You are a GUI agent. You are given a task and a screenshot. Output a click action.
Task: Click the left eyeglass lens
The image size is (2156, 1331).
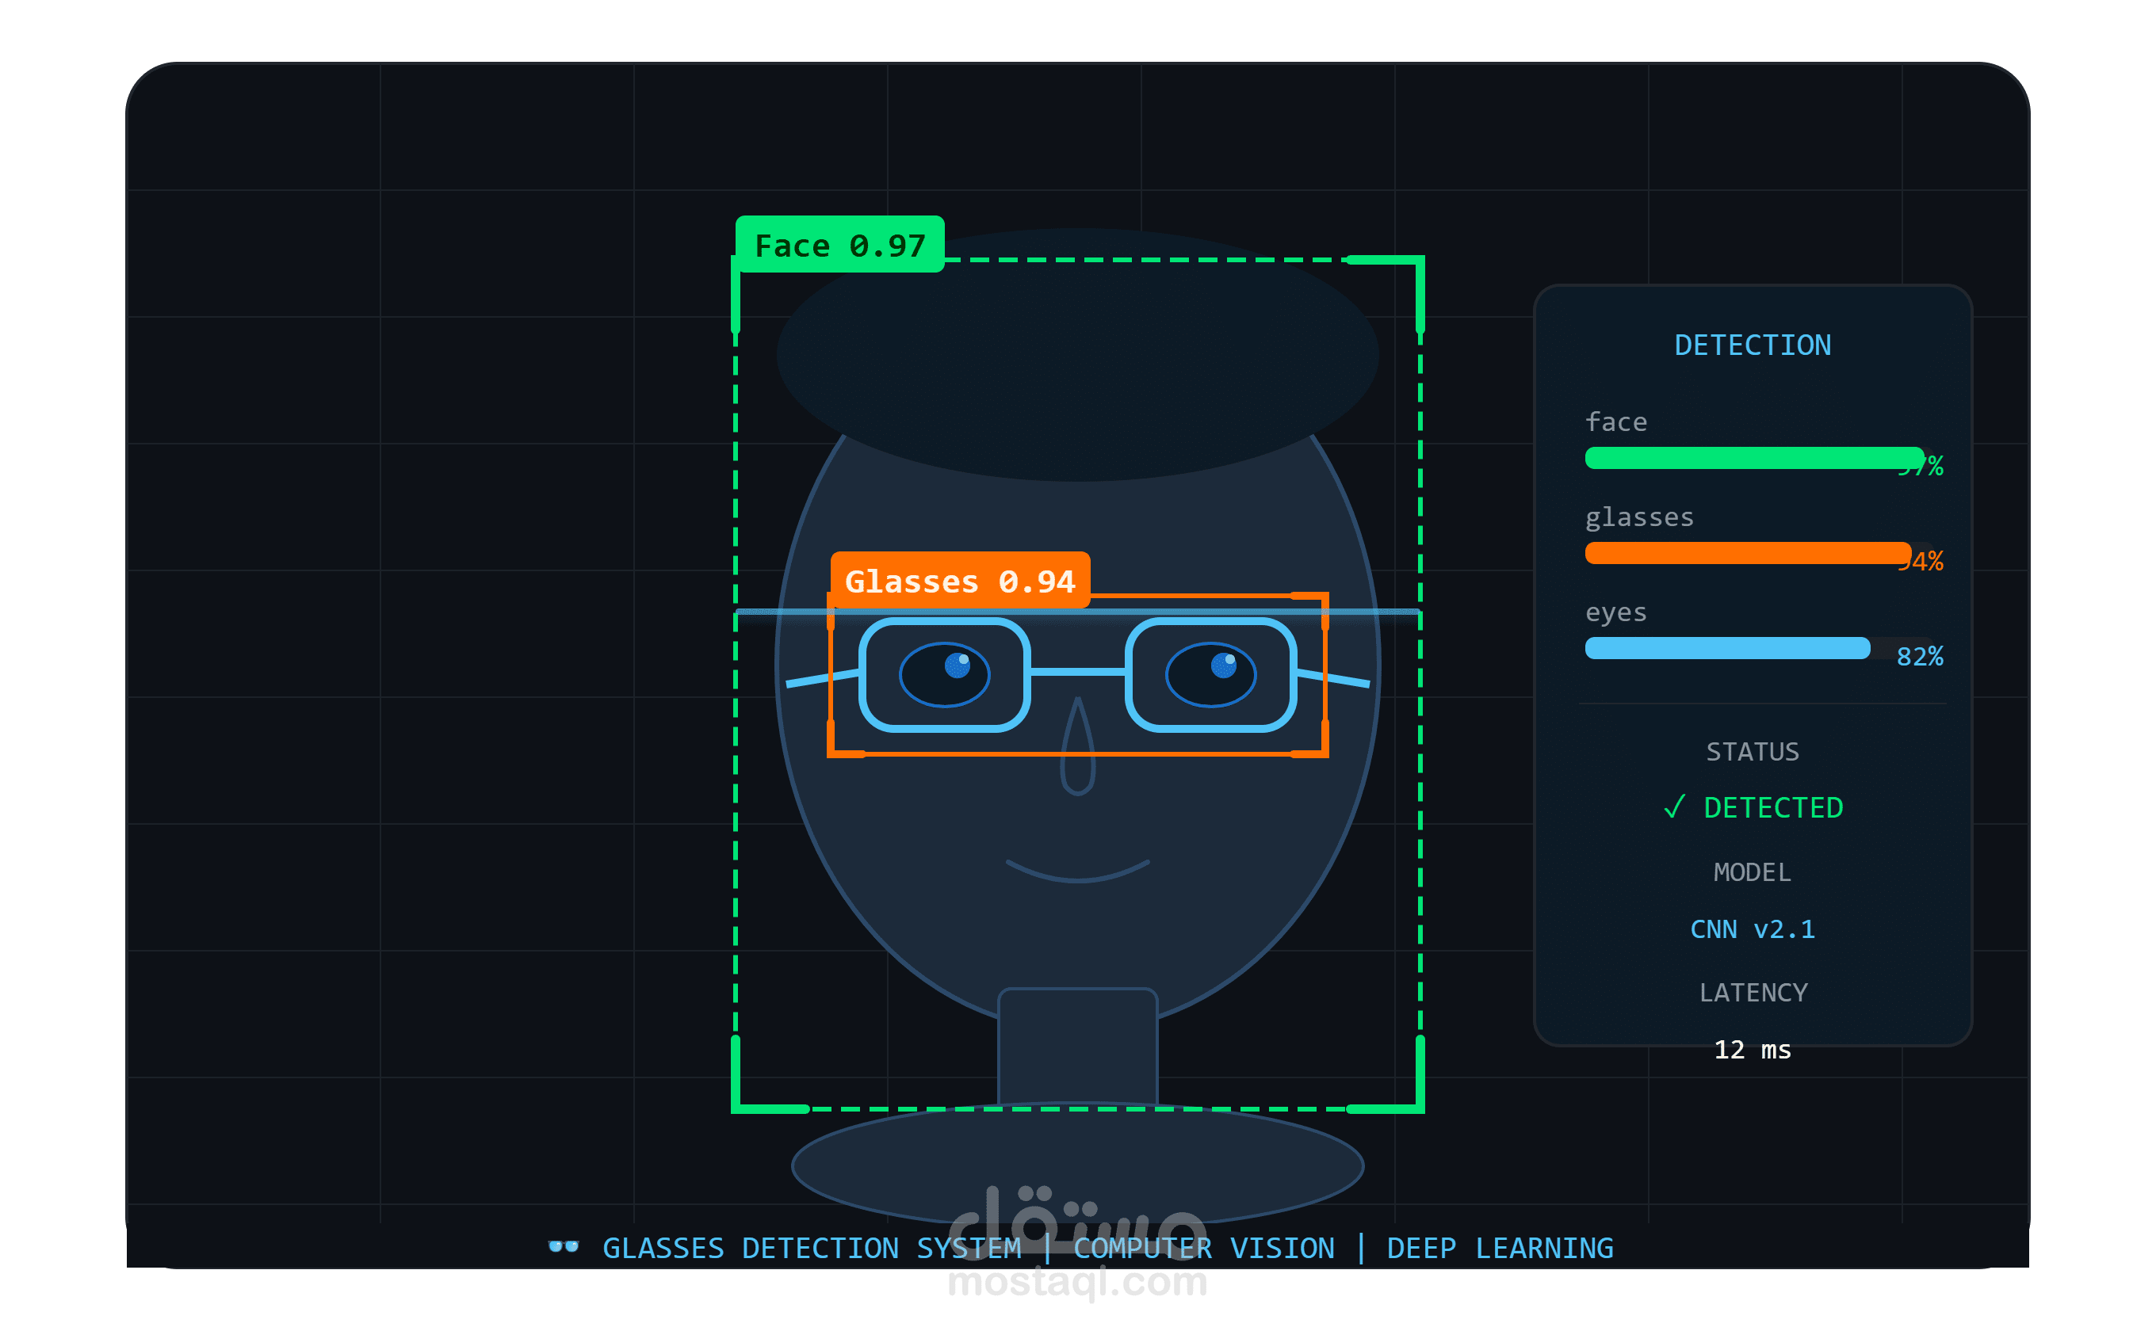[x=945, y=675]
